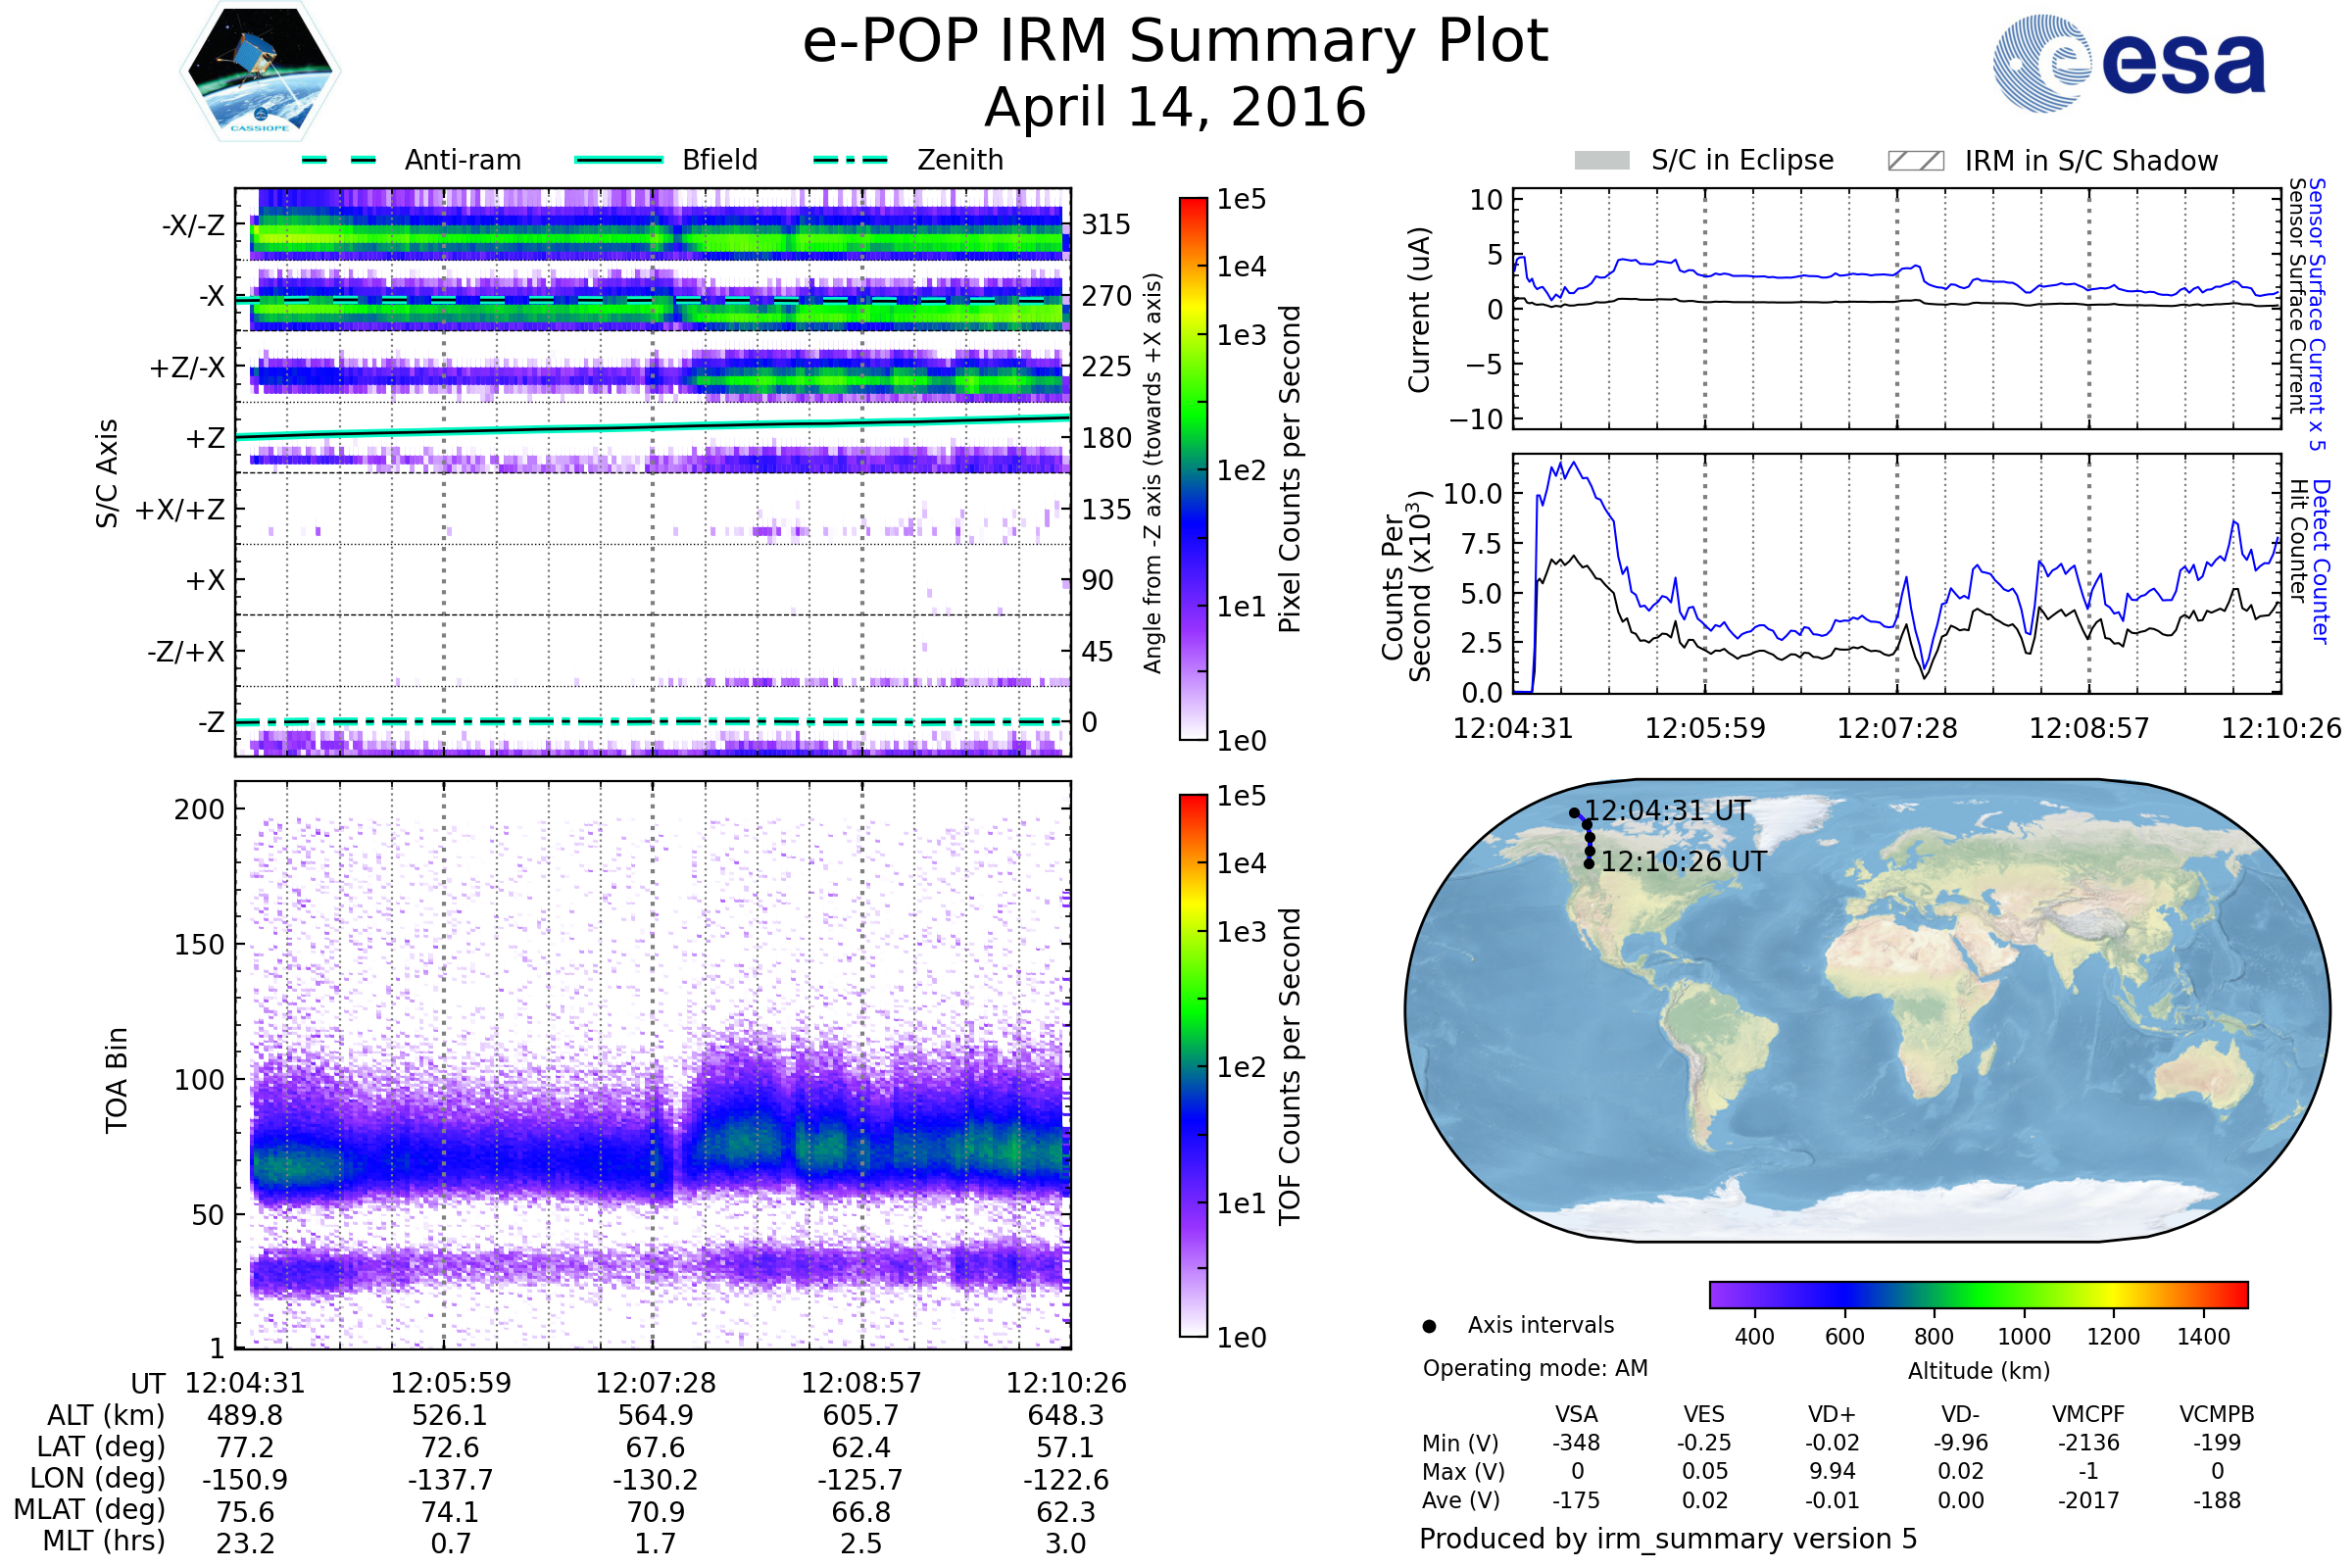2352x1568 pixels.
Task: Click the e-POP IRM Summary Plot title
Action: tap(1175, 42)
